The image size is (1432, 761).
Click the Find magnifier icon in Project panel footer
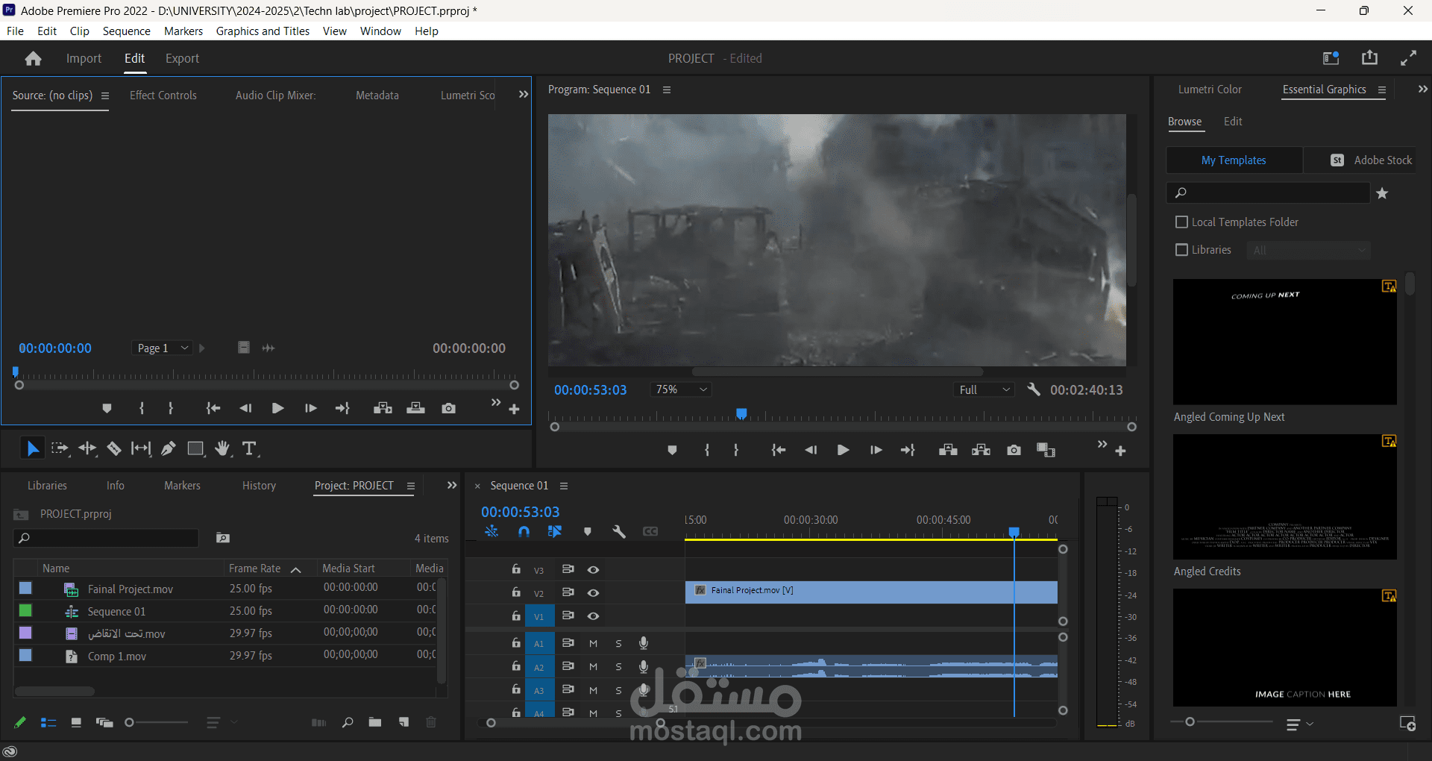pos(348,722)
